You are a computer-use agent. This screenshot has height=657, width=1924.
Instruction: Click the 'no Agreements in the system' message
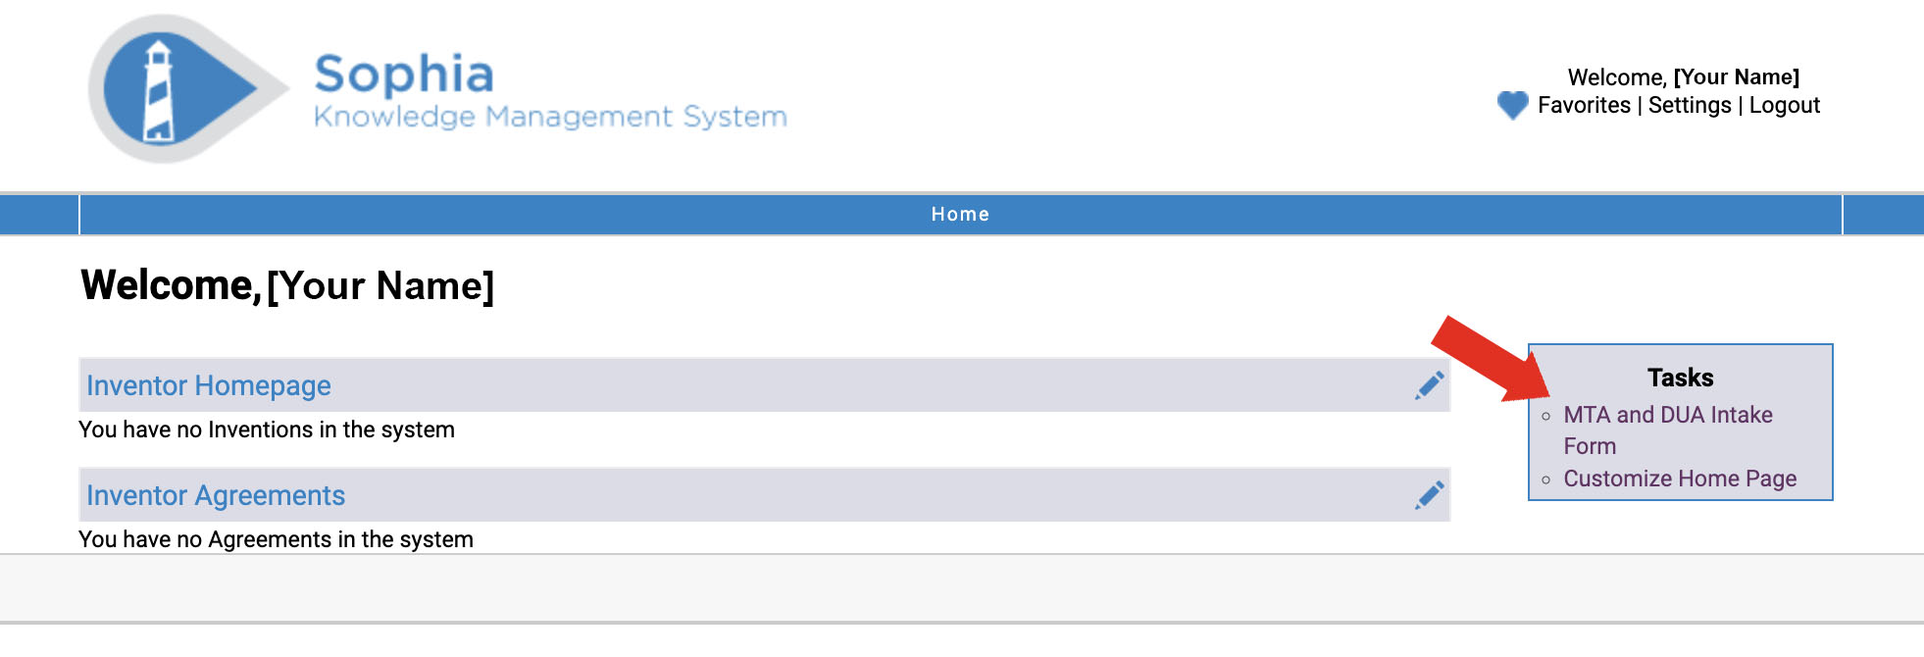[x=276, y=539]
